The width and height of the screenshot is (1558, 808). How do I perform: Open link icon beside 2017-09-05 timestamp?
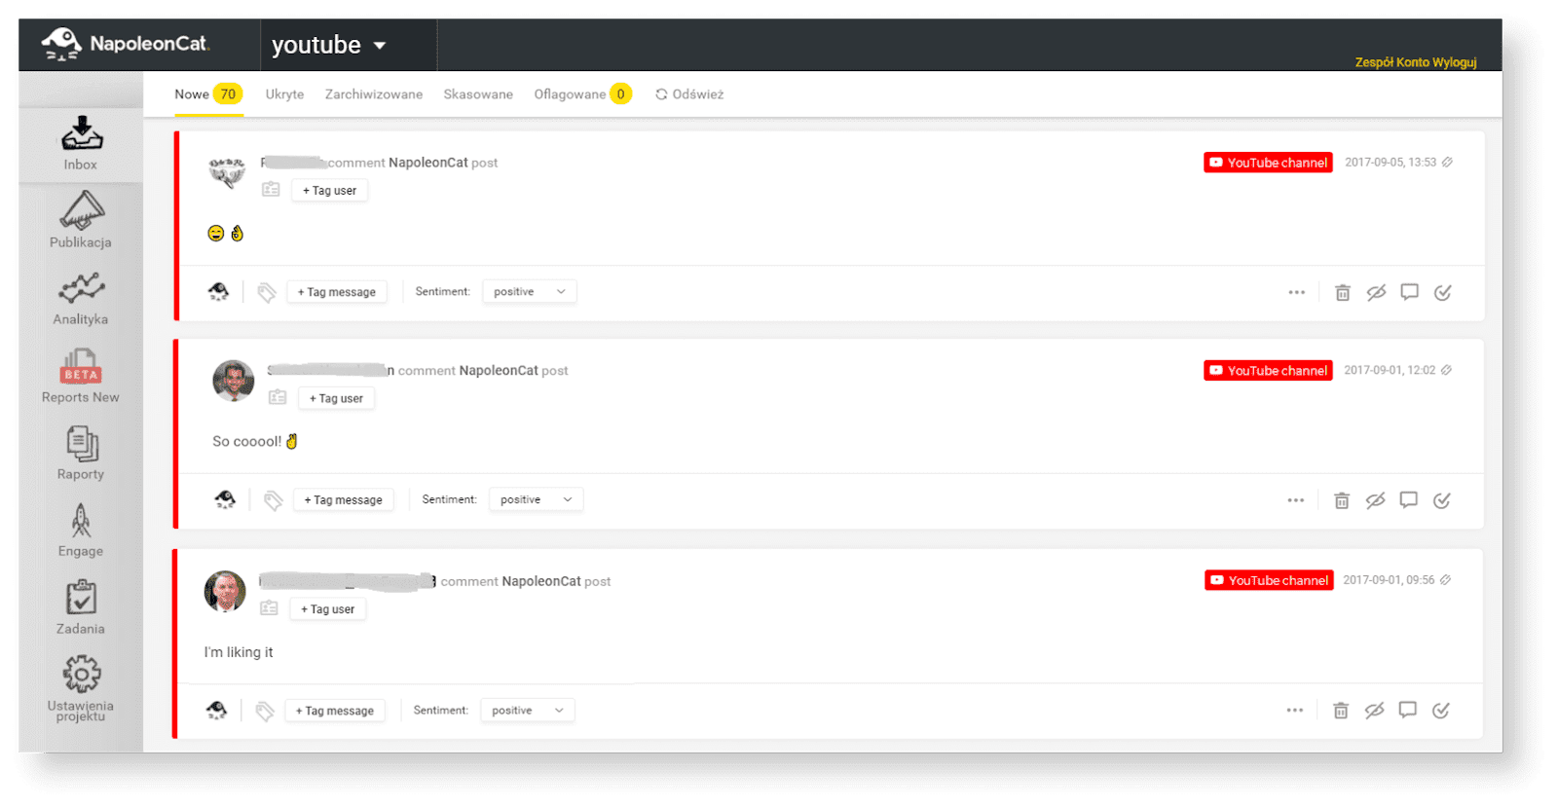(x=1447, y=163)
